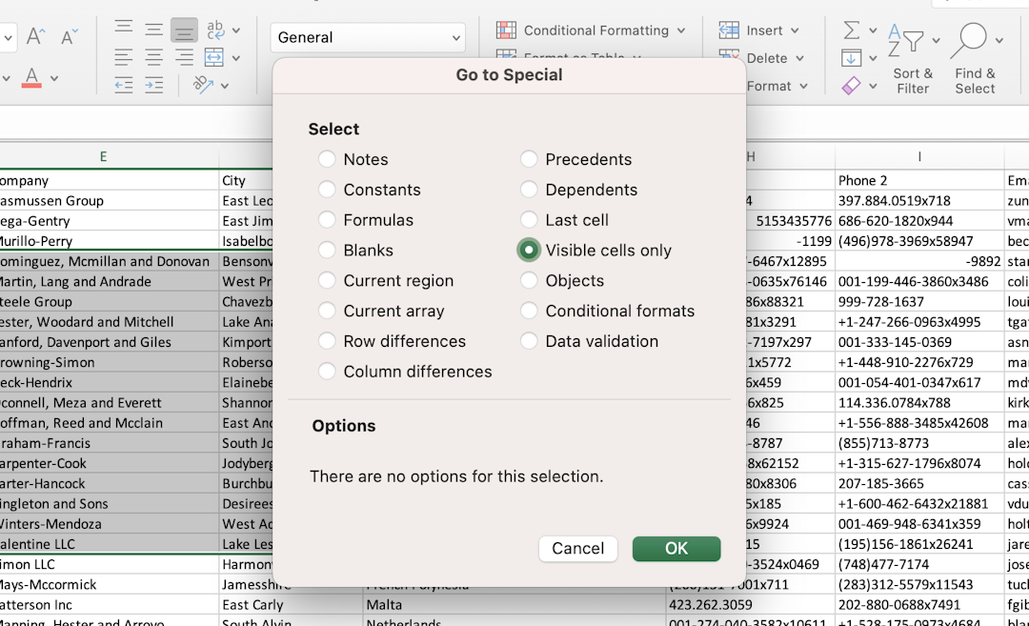This screenshot has width=1029, height=626.
Task: Choose the Formulas option
Action: (327, 219)
